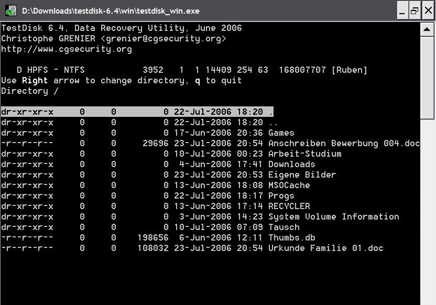
Task: Click the TestDisk app icon in title bar
Action: coord(11,10)
